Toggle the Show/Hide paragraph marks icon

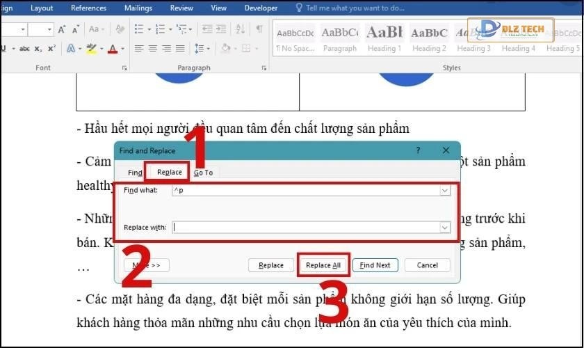pyautogui.click(x=259, y=29)
